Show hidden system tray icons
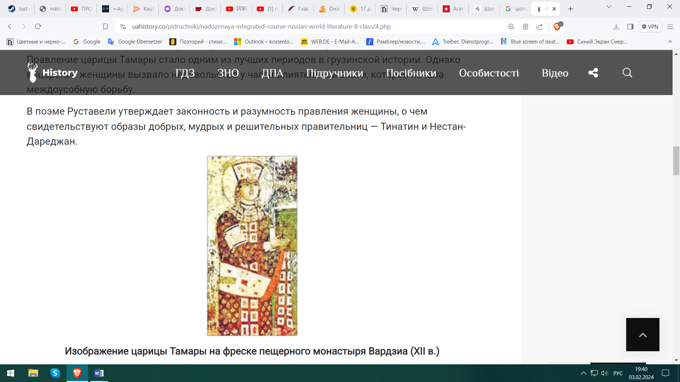The height and width of the screenshot is (382, 680). pyautogui.click(x=583, y=373)
